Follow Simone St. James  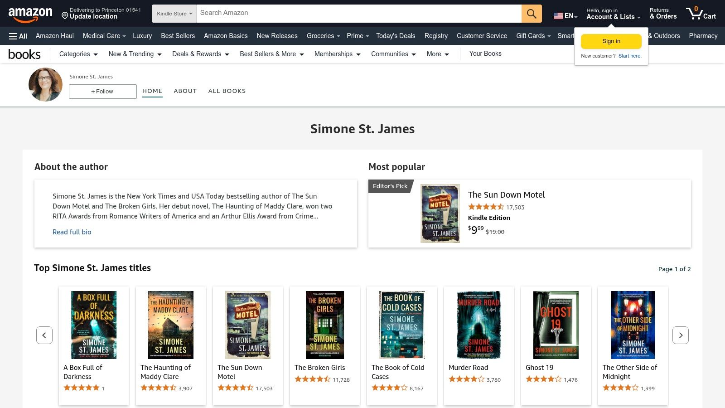coord(103,91)
